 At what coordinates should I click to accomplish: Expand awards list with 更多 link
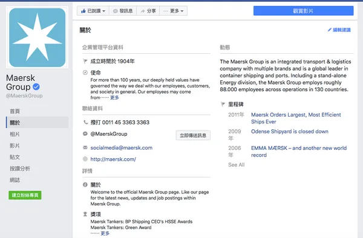pos(105,233)
